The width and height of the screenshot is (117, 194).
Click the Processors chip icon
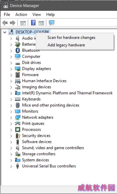click(x=17, y=130)
